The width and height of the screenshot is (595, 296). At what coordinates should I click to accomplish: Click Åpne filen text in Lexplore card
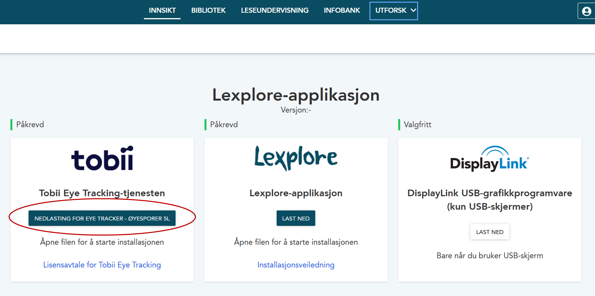pyautogui.click(x=296, y=242)
